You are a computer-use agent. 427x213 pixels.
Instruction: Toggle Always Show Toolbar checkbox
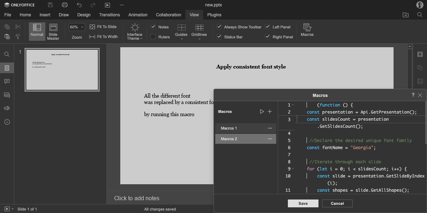point(219,27)
